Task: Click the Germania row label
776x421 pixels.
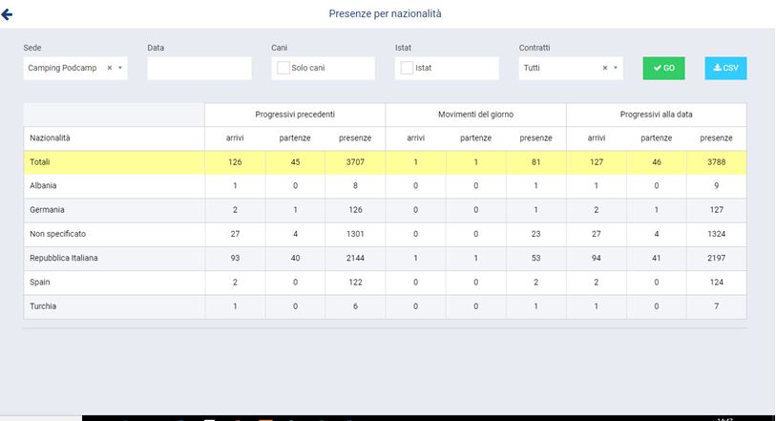Action: pos(49,210)
